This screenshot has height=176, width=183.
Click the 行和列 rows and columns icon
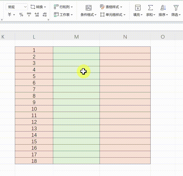click(x=56, y=7)
